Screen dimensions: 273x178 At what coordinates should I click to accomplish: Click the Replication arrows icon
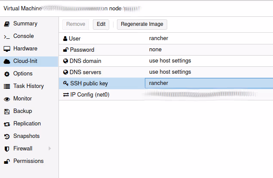(6, 124)
